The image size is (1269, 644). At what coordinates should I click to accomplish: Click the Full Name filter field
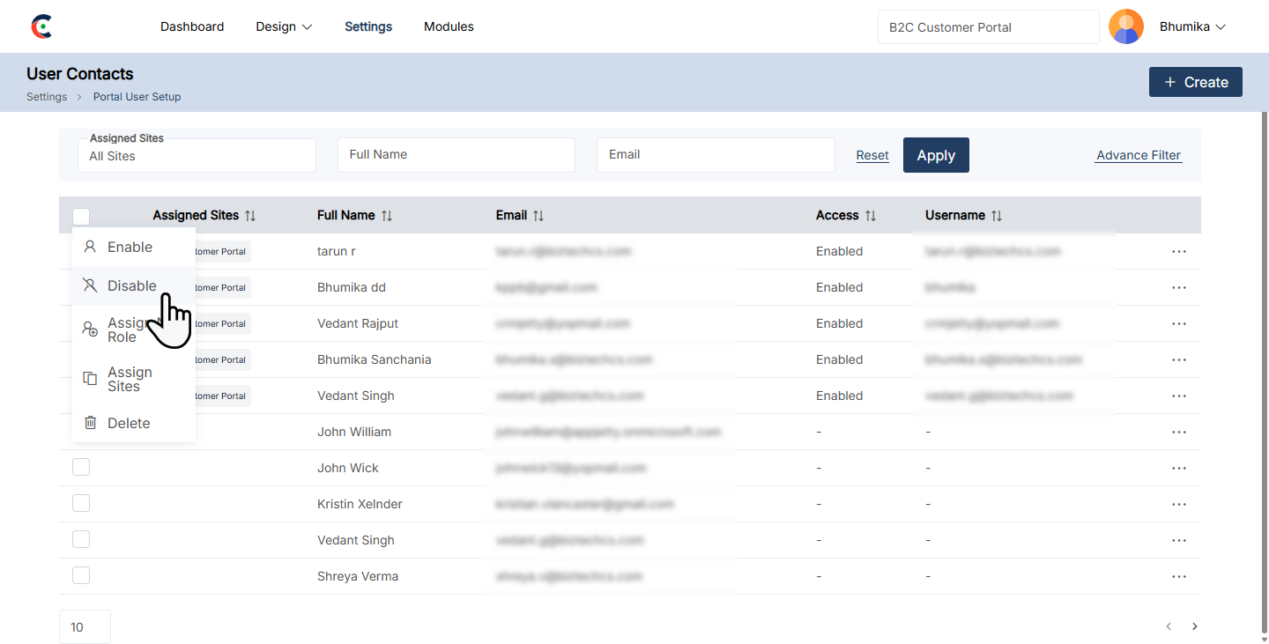pyautogui.click(x=456, y=155)
